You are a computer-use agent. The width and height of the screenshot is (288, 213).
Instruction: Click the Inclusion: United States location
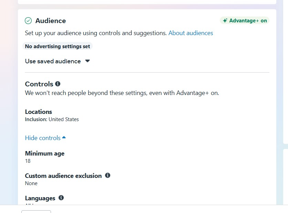point(52,119)
